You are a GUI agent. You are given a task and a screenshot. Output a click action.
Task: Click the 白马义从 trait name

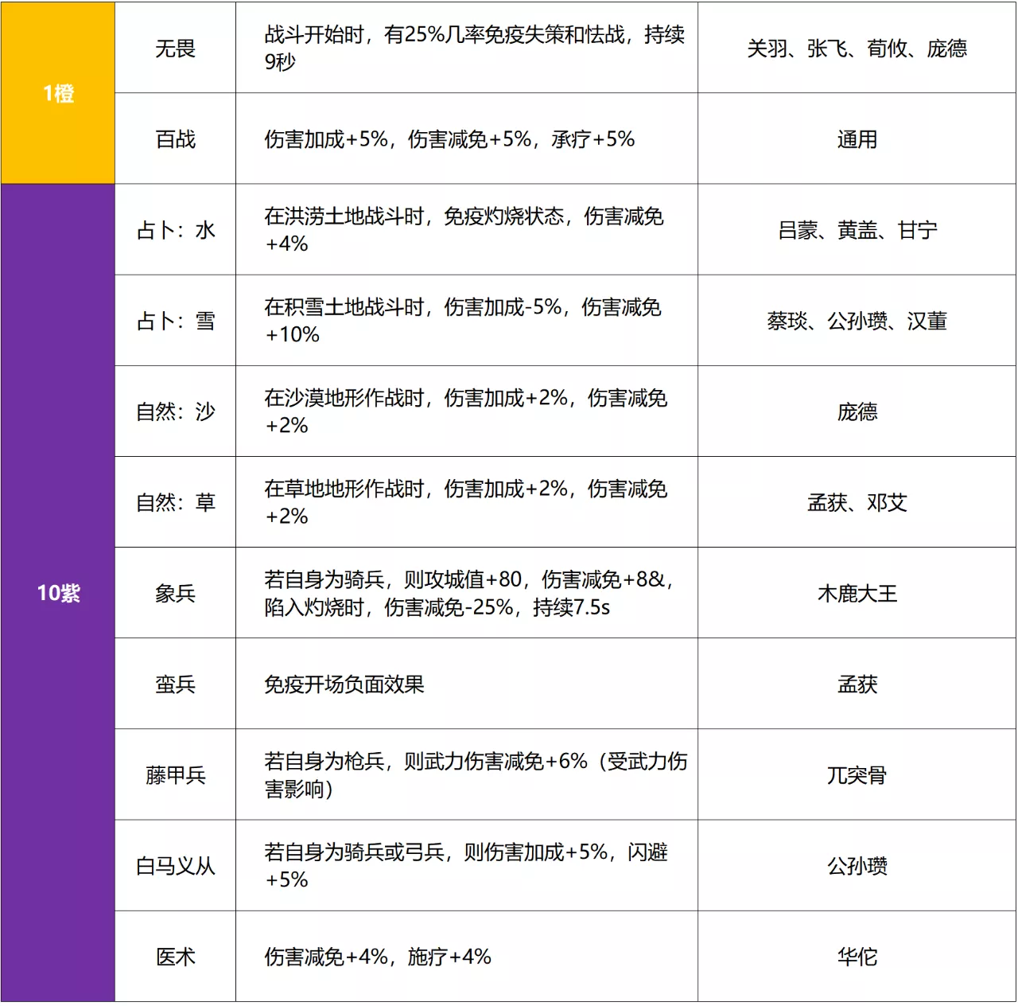(177, 865)
